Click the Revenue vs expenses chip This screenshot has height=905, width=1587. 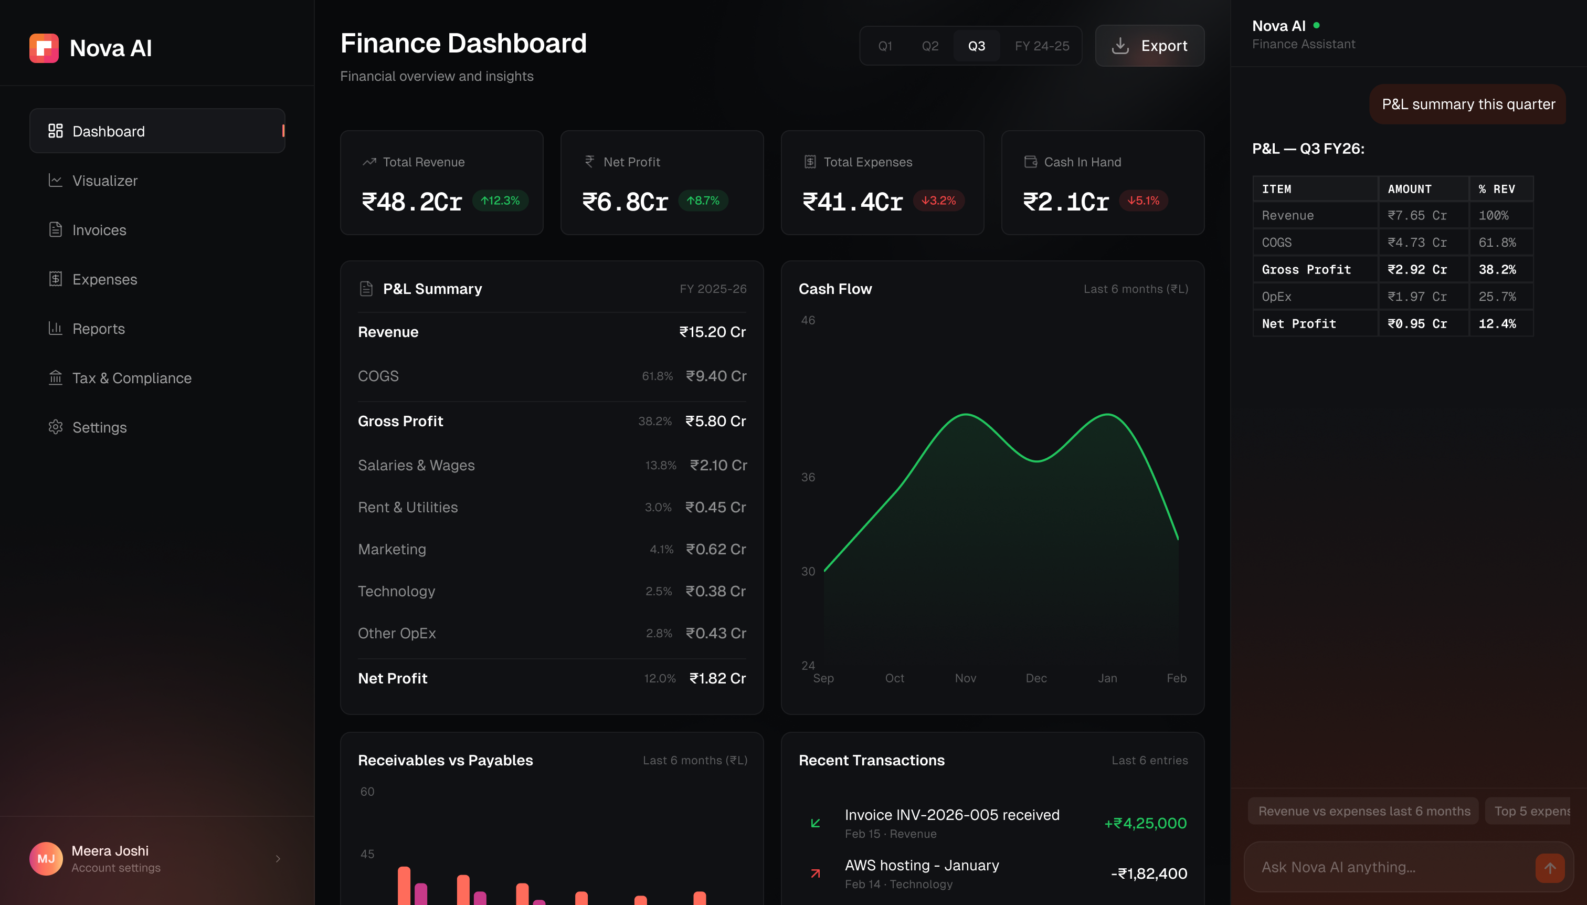(1363, 811)
